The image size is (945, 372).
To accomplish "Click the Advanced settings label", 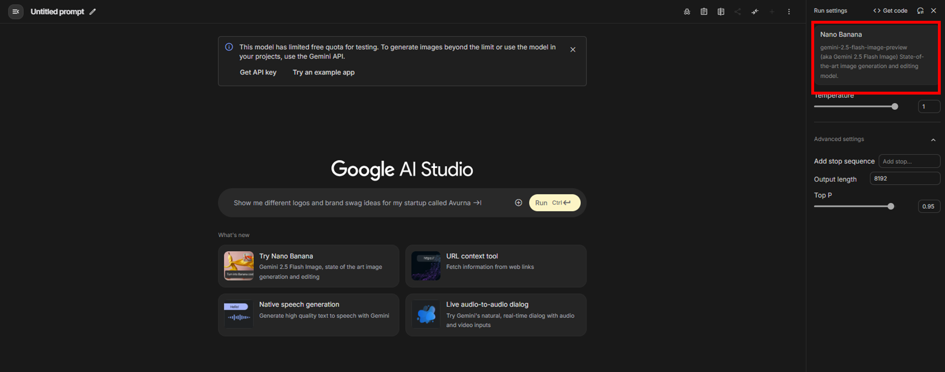I will 839,139.
